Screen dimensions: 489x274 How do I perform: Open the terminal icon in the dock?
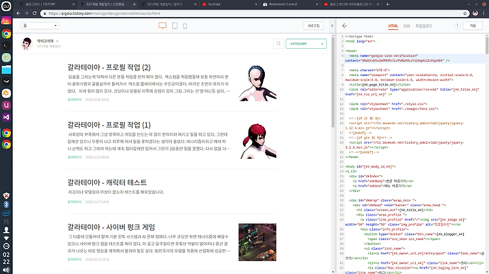[6, 45]
